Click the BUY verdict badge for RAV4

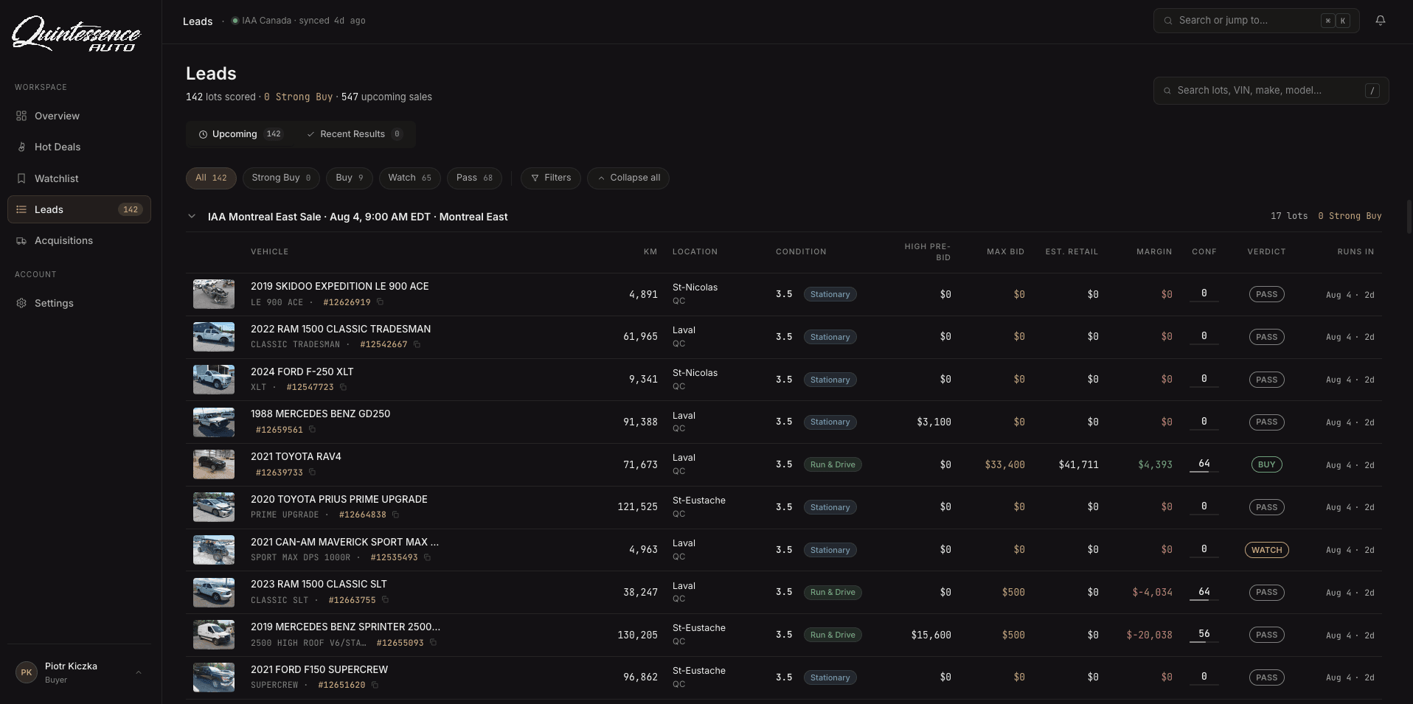click(1266, 464)
